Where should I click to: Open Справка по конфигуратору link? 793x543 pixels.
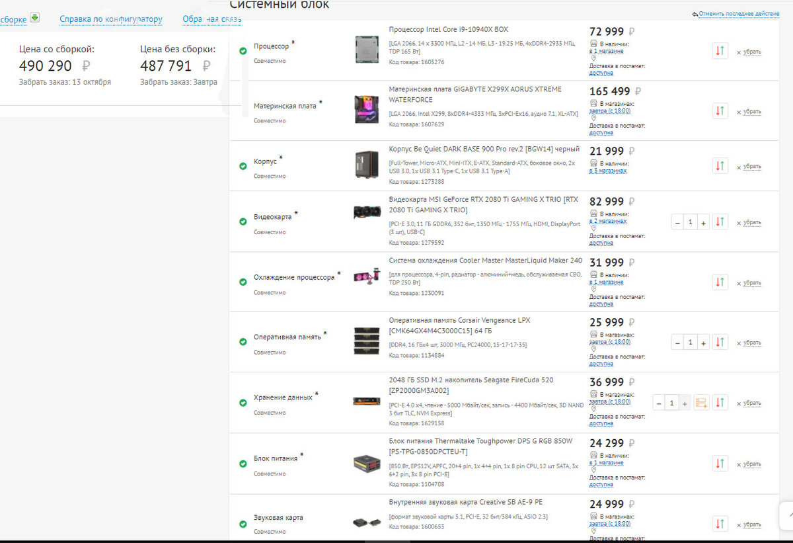coord(111,19)
